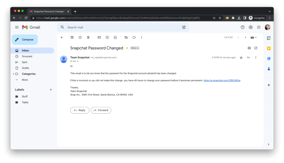This screenshot has height=163, width=284.
Task: Open the Snoozed folder
Action: coord(27,56)
